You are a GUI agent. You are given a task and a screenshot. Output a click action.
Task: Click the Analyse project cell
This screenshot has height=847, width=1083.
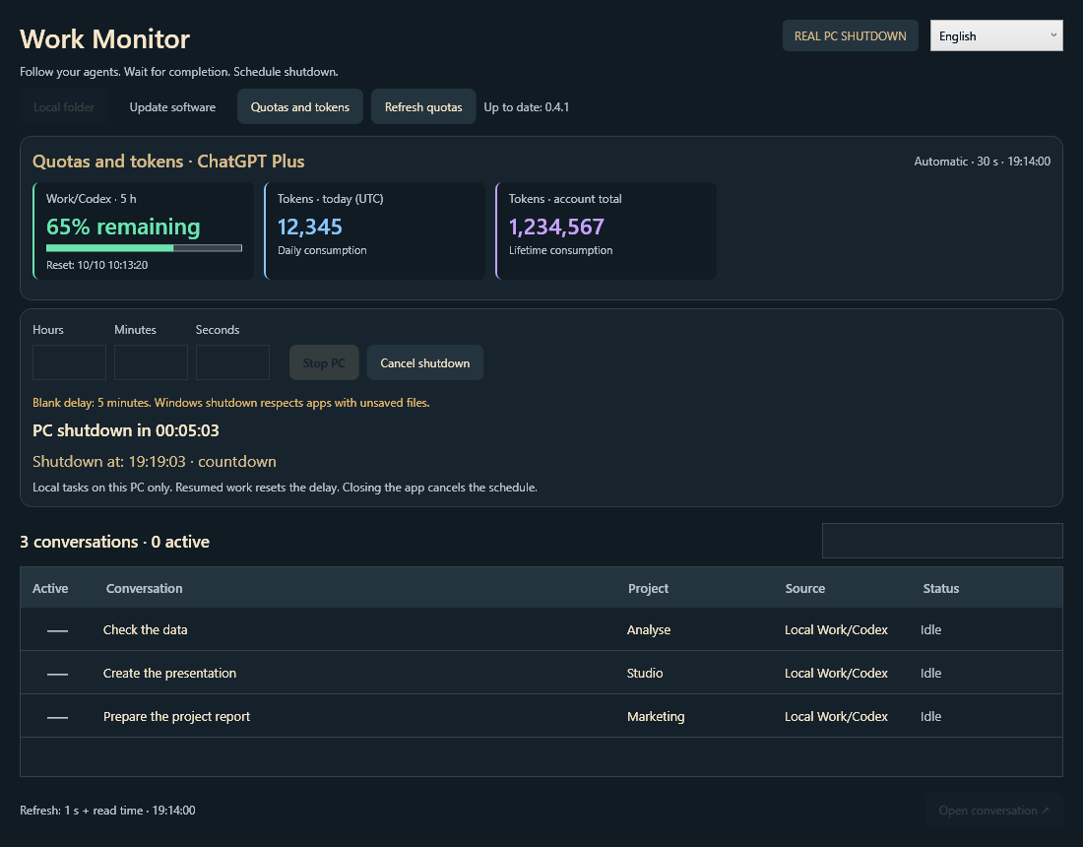[649, 630]
